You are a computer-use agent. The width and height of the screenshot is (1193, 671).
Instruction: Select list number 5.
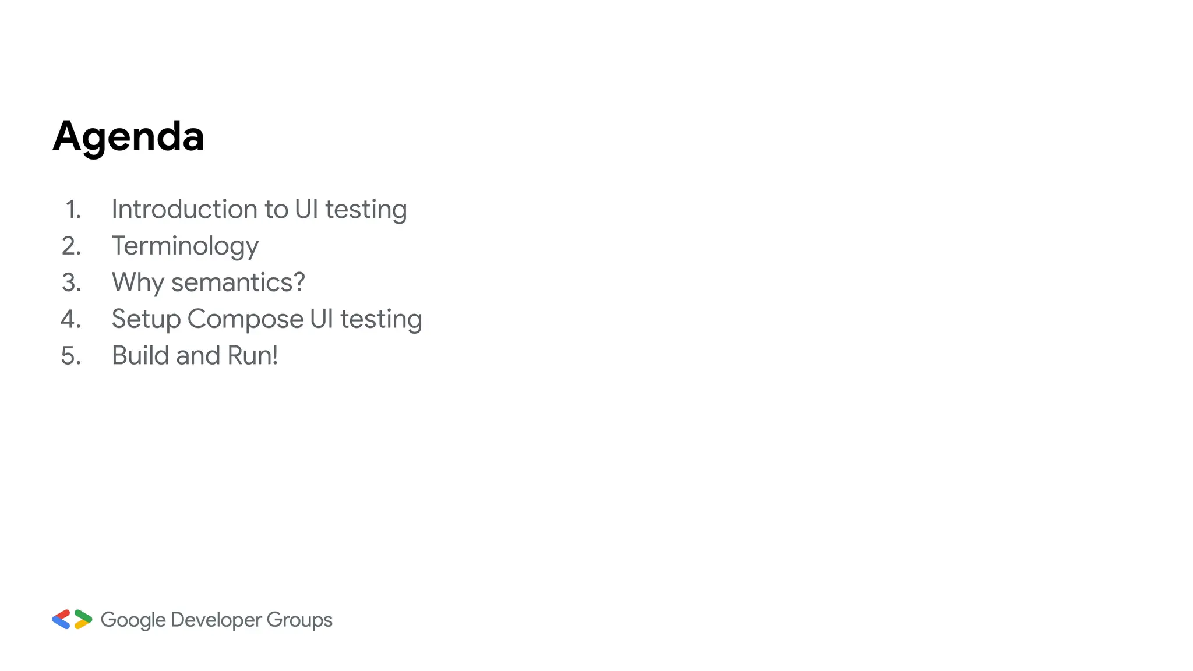(x=71, y=356)
